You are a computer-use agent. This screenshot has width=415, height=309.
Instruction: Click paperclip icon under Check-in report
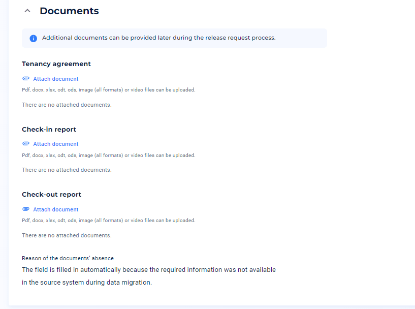pos(26,144)
